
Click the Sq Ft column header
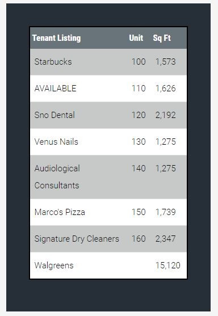tap(162, 38)
